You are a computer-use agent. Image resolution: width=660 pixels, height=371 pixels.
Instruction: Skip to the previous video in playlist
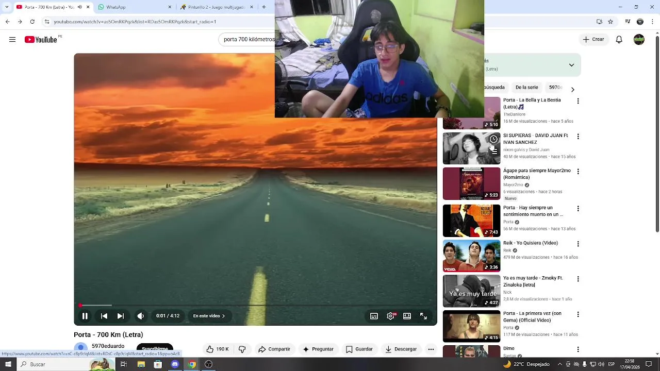(104, 316)
